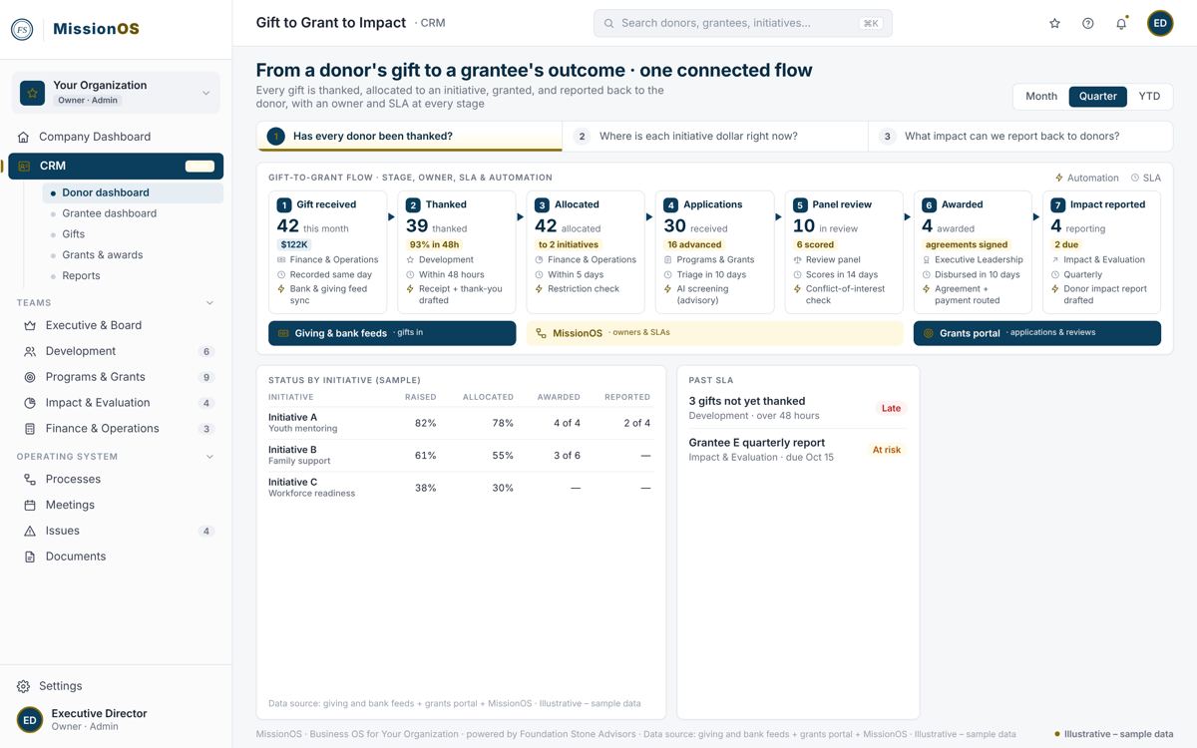Click the Processes workflow icon

tap(30, 479)
